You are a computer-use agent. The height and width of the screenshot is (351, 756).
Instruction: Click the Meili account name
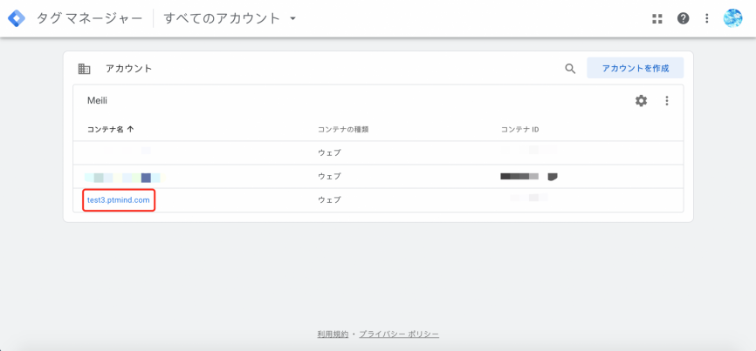tap(97, 100)
